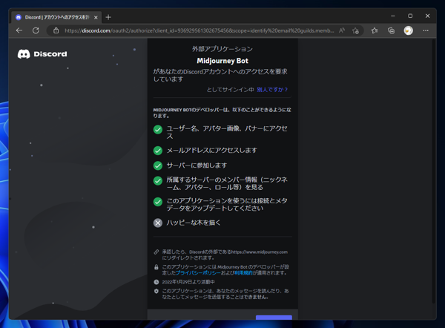Click the green check beside メールアドレスにアクセスします
Screen dimensions: 445x328
pos(158,151)
